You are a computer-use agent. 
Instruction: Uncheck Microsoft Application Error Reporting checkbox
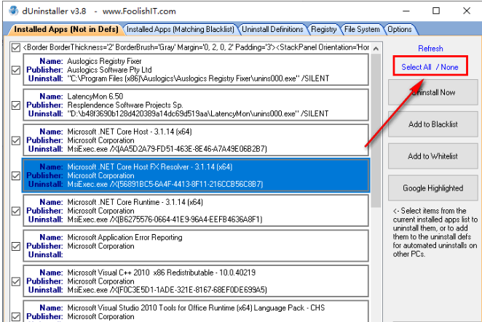[16, 246]
